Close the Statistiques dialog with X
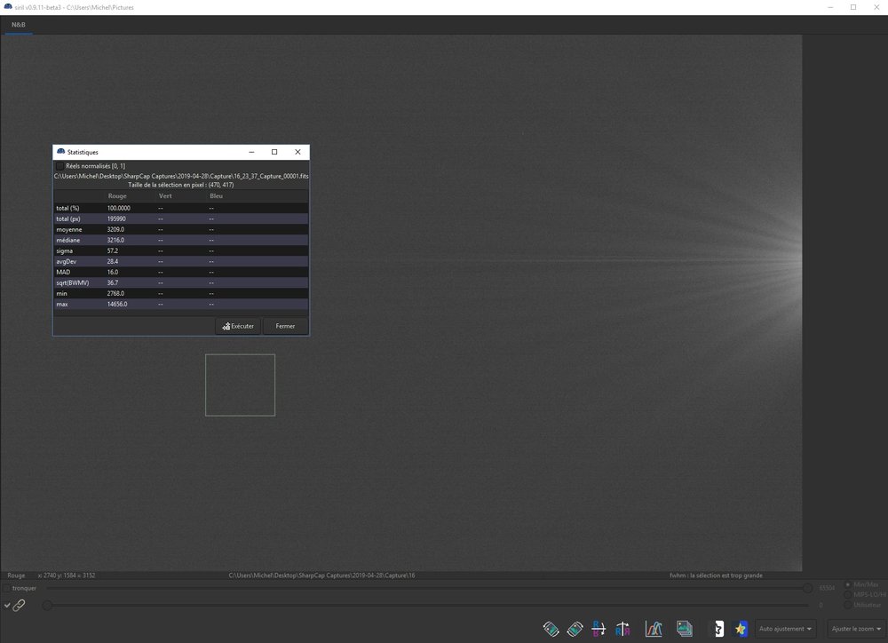This screenshot has height=643, width=888. 297,152
